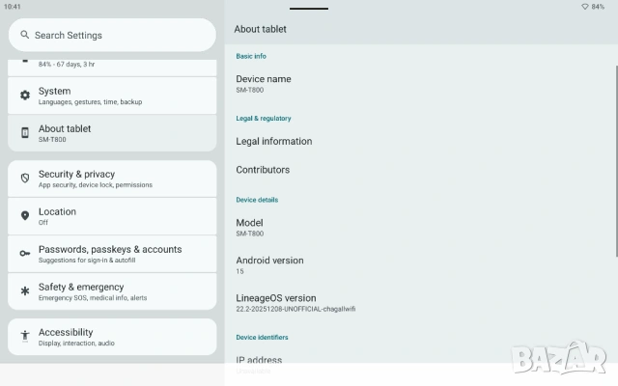Click 'Emergency SOS, medical info, alerts' subtitle
This screenshot has width=618, height=386.
tap(93, 298)
